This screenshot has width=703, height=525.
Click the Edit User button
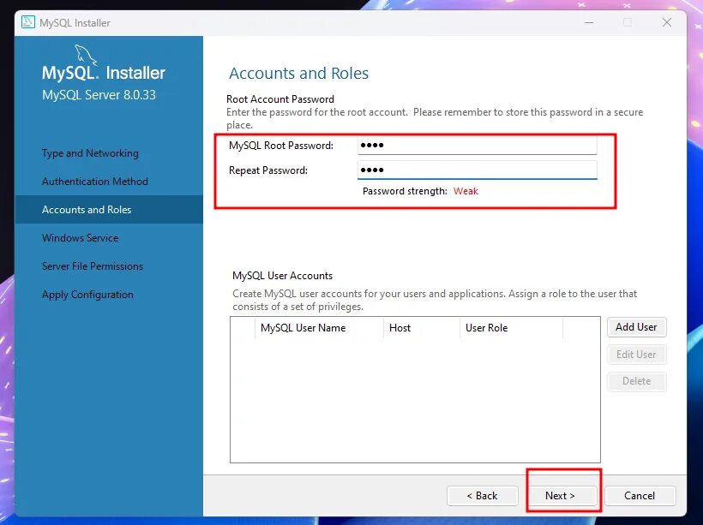click(x=636, y=354)
